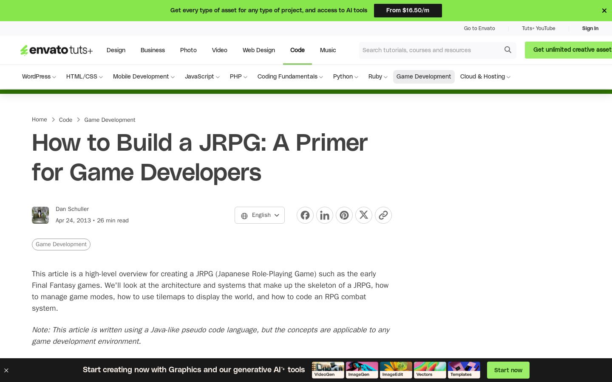Image resolution: width=612 pixels, height=382 pixels.
Task: Expand the PHP dropdown
Action: coord(238,77)
